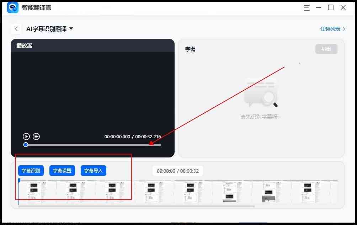Viewport: 357px width, 225px height.
Task: Expand the AI字幕识别翻译 dropdown arrow
Action: point(71,29)
